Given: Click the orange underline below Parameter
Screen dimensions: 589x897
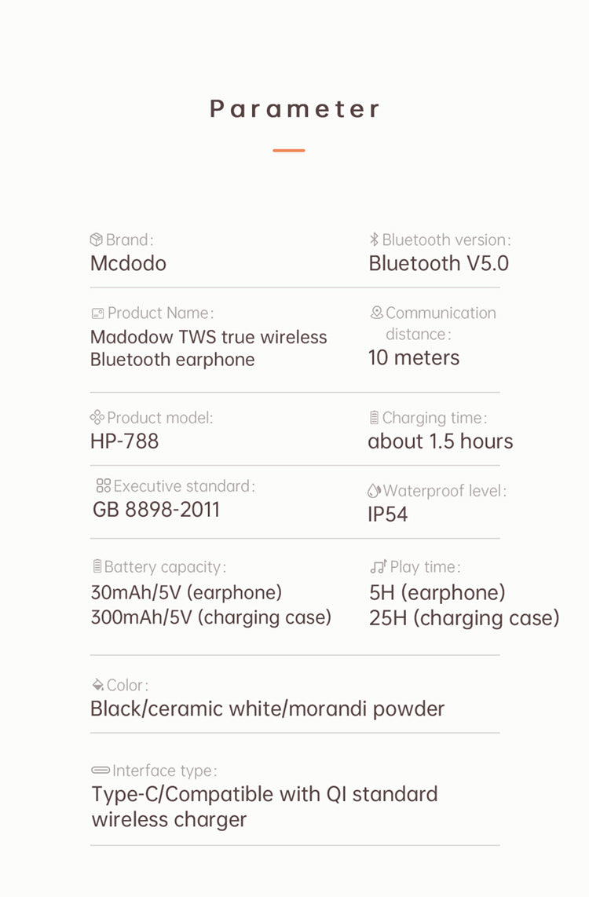Looking at the screenshot, I should pos(289,151).
